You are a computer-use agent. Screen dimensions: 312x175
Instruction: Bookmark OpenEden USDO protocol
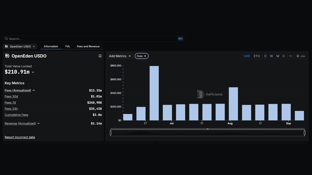[100, 56]
